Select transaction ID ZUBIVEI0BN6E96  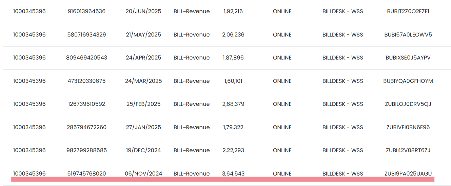click(x=408, y=127)
